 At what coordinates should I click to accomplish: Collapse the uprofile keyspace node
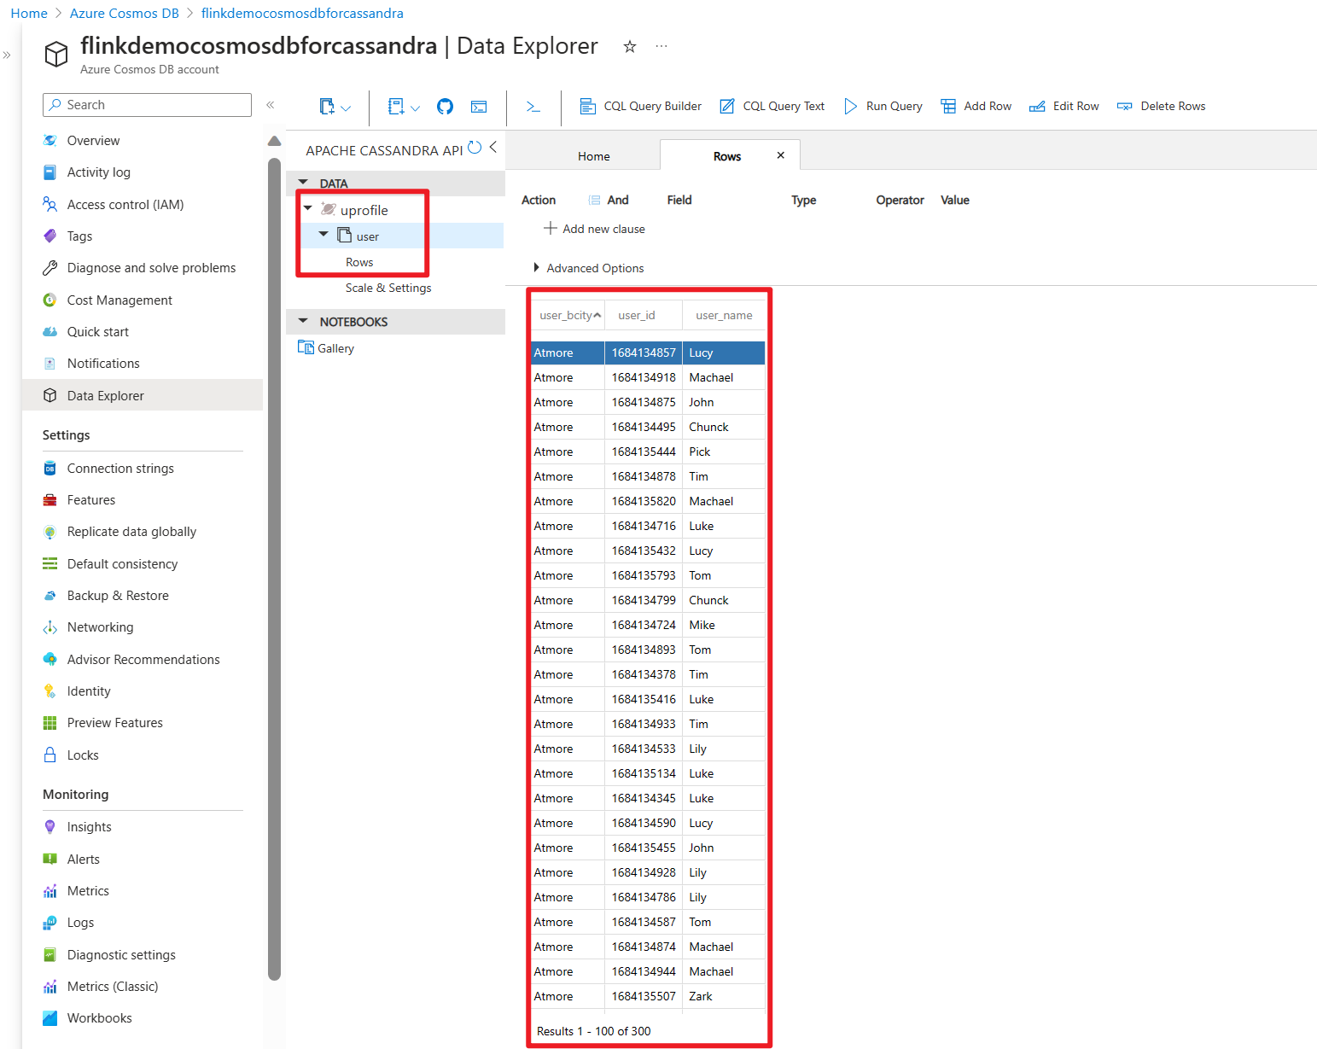click(308, 208)
